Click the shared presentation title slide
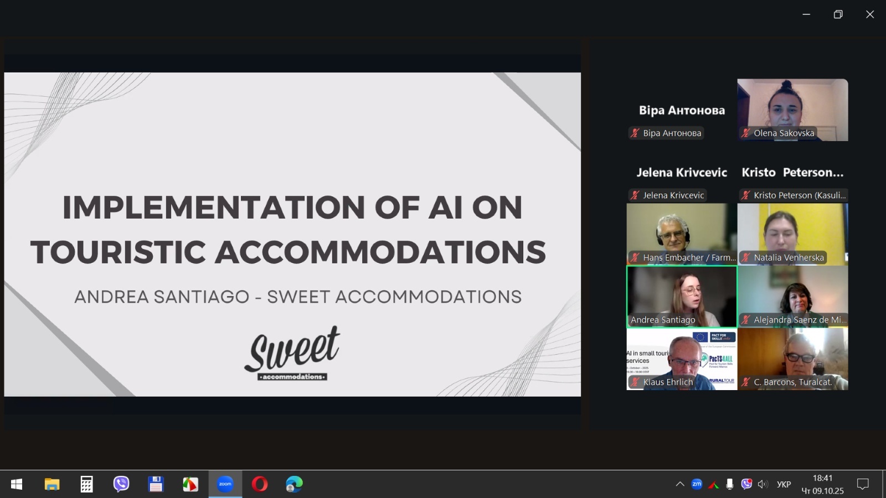Viewport: 886px width, 498px height. click(292, 234)
